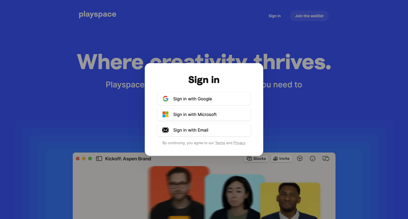The width and height of the screenshot is (408, 219).
Task: Select the video tile with orange background
Action: (178, 193)
